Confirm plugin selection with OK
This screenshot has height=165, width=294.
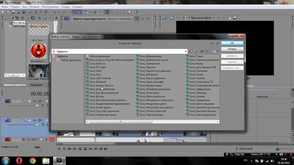pyautogui.click(x=232, y=43)
